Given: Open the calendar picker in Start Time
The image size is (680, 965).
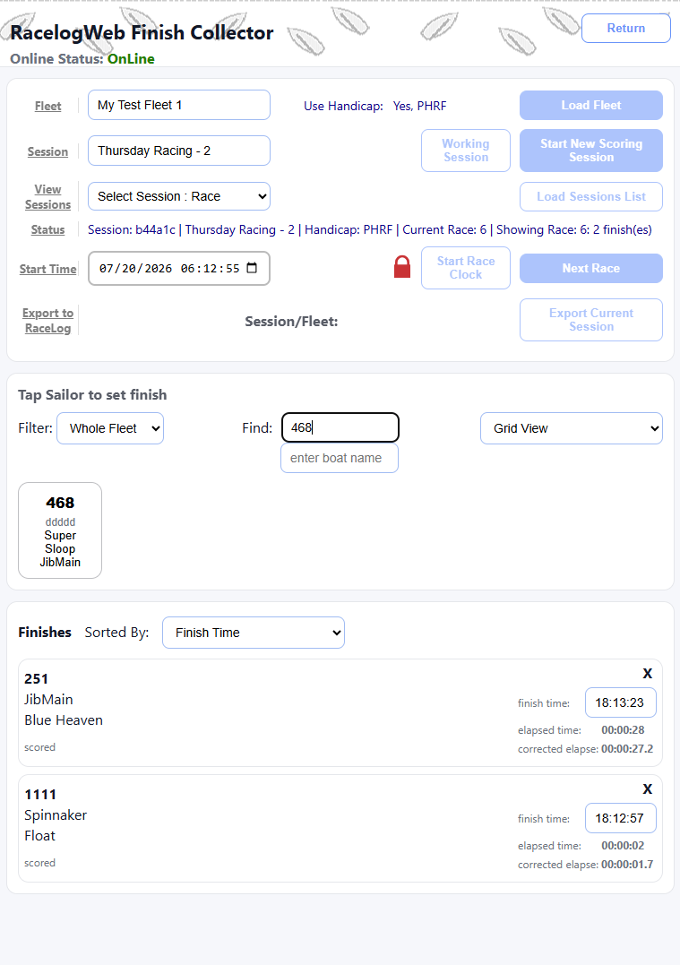Looking at the screenshot, I should [252, 268].
